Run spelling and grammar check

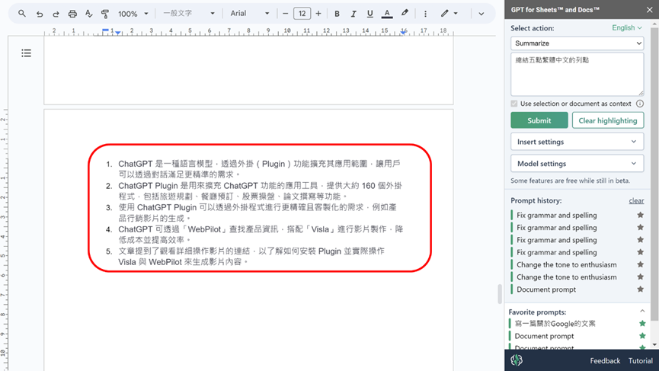[x=88, y=14]
